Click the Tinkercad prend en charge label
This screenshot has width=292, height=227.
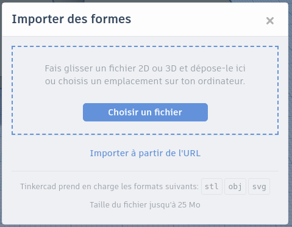pyautogui.click(x=109, y=186)
